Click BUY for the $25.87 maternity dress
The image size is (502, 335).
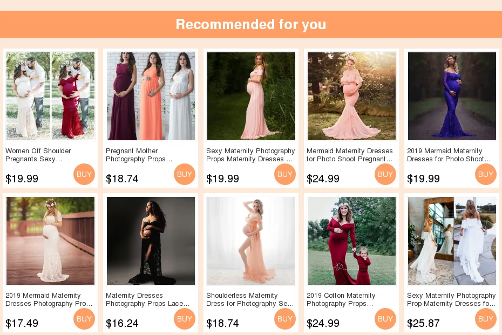pos(486,319)
